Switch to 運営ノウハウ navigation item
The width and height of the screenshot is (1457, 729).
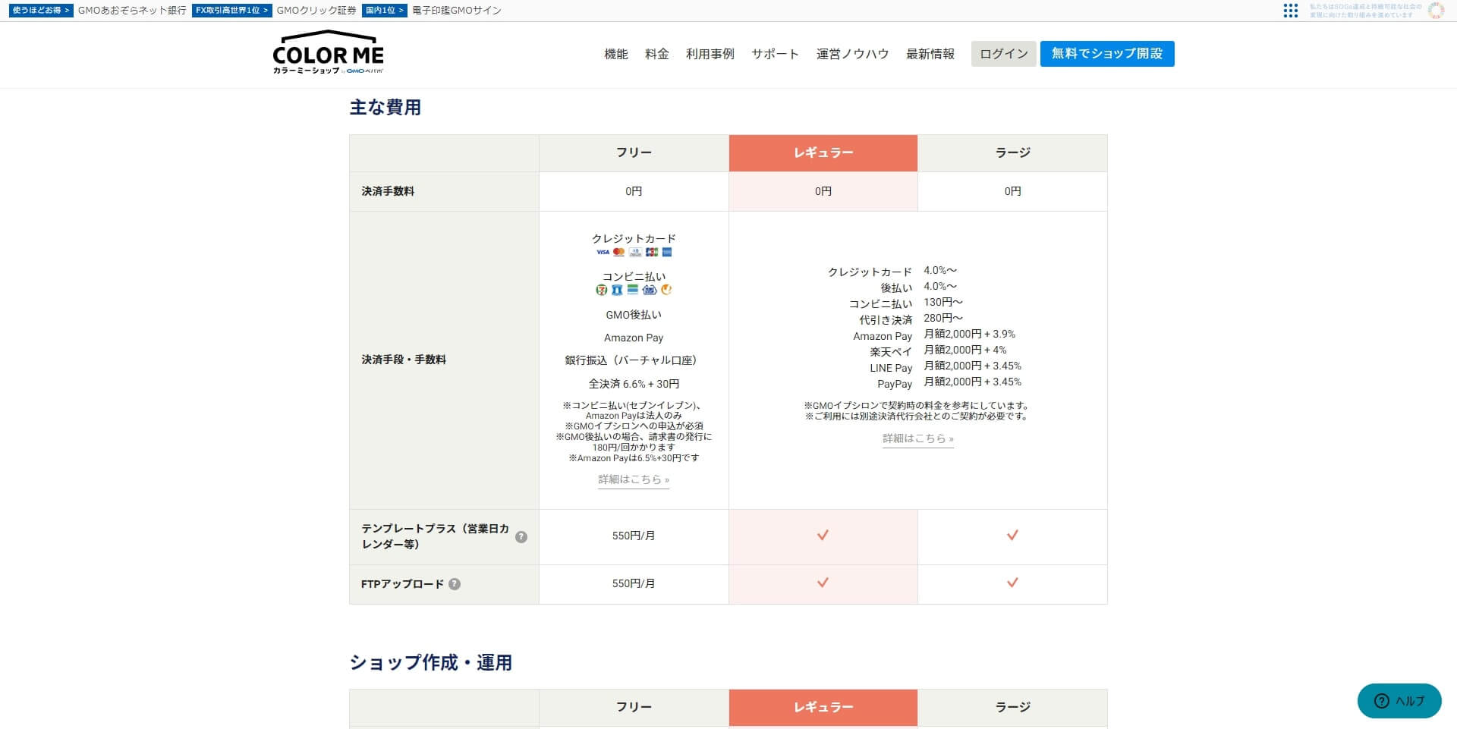852,54
